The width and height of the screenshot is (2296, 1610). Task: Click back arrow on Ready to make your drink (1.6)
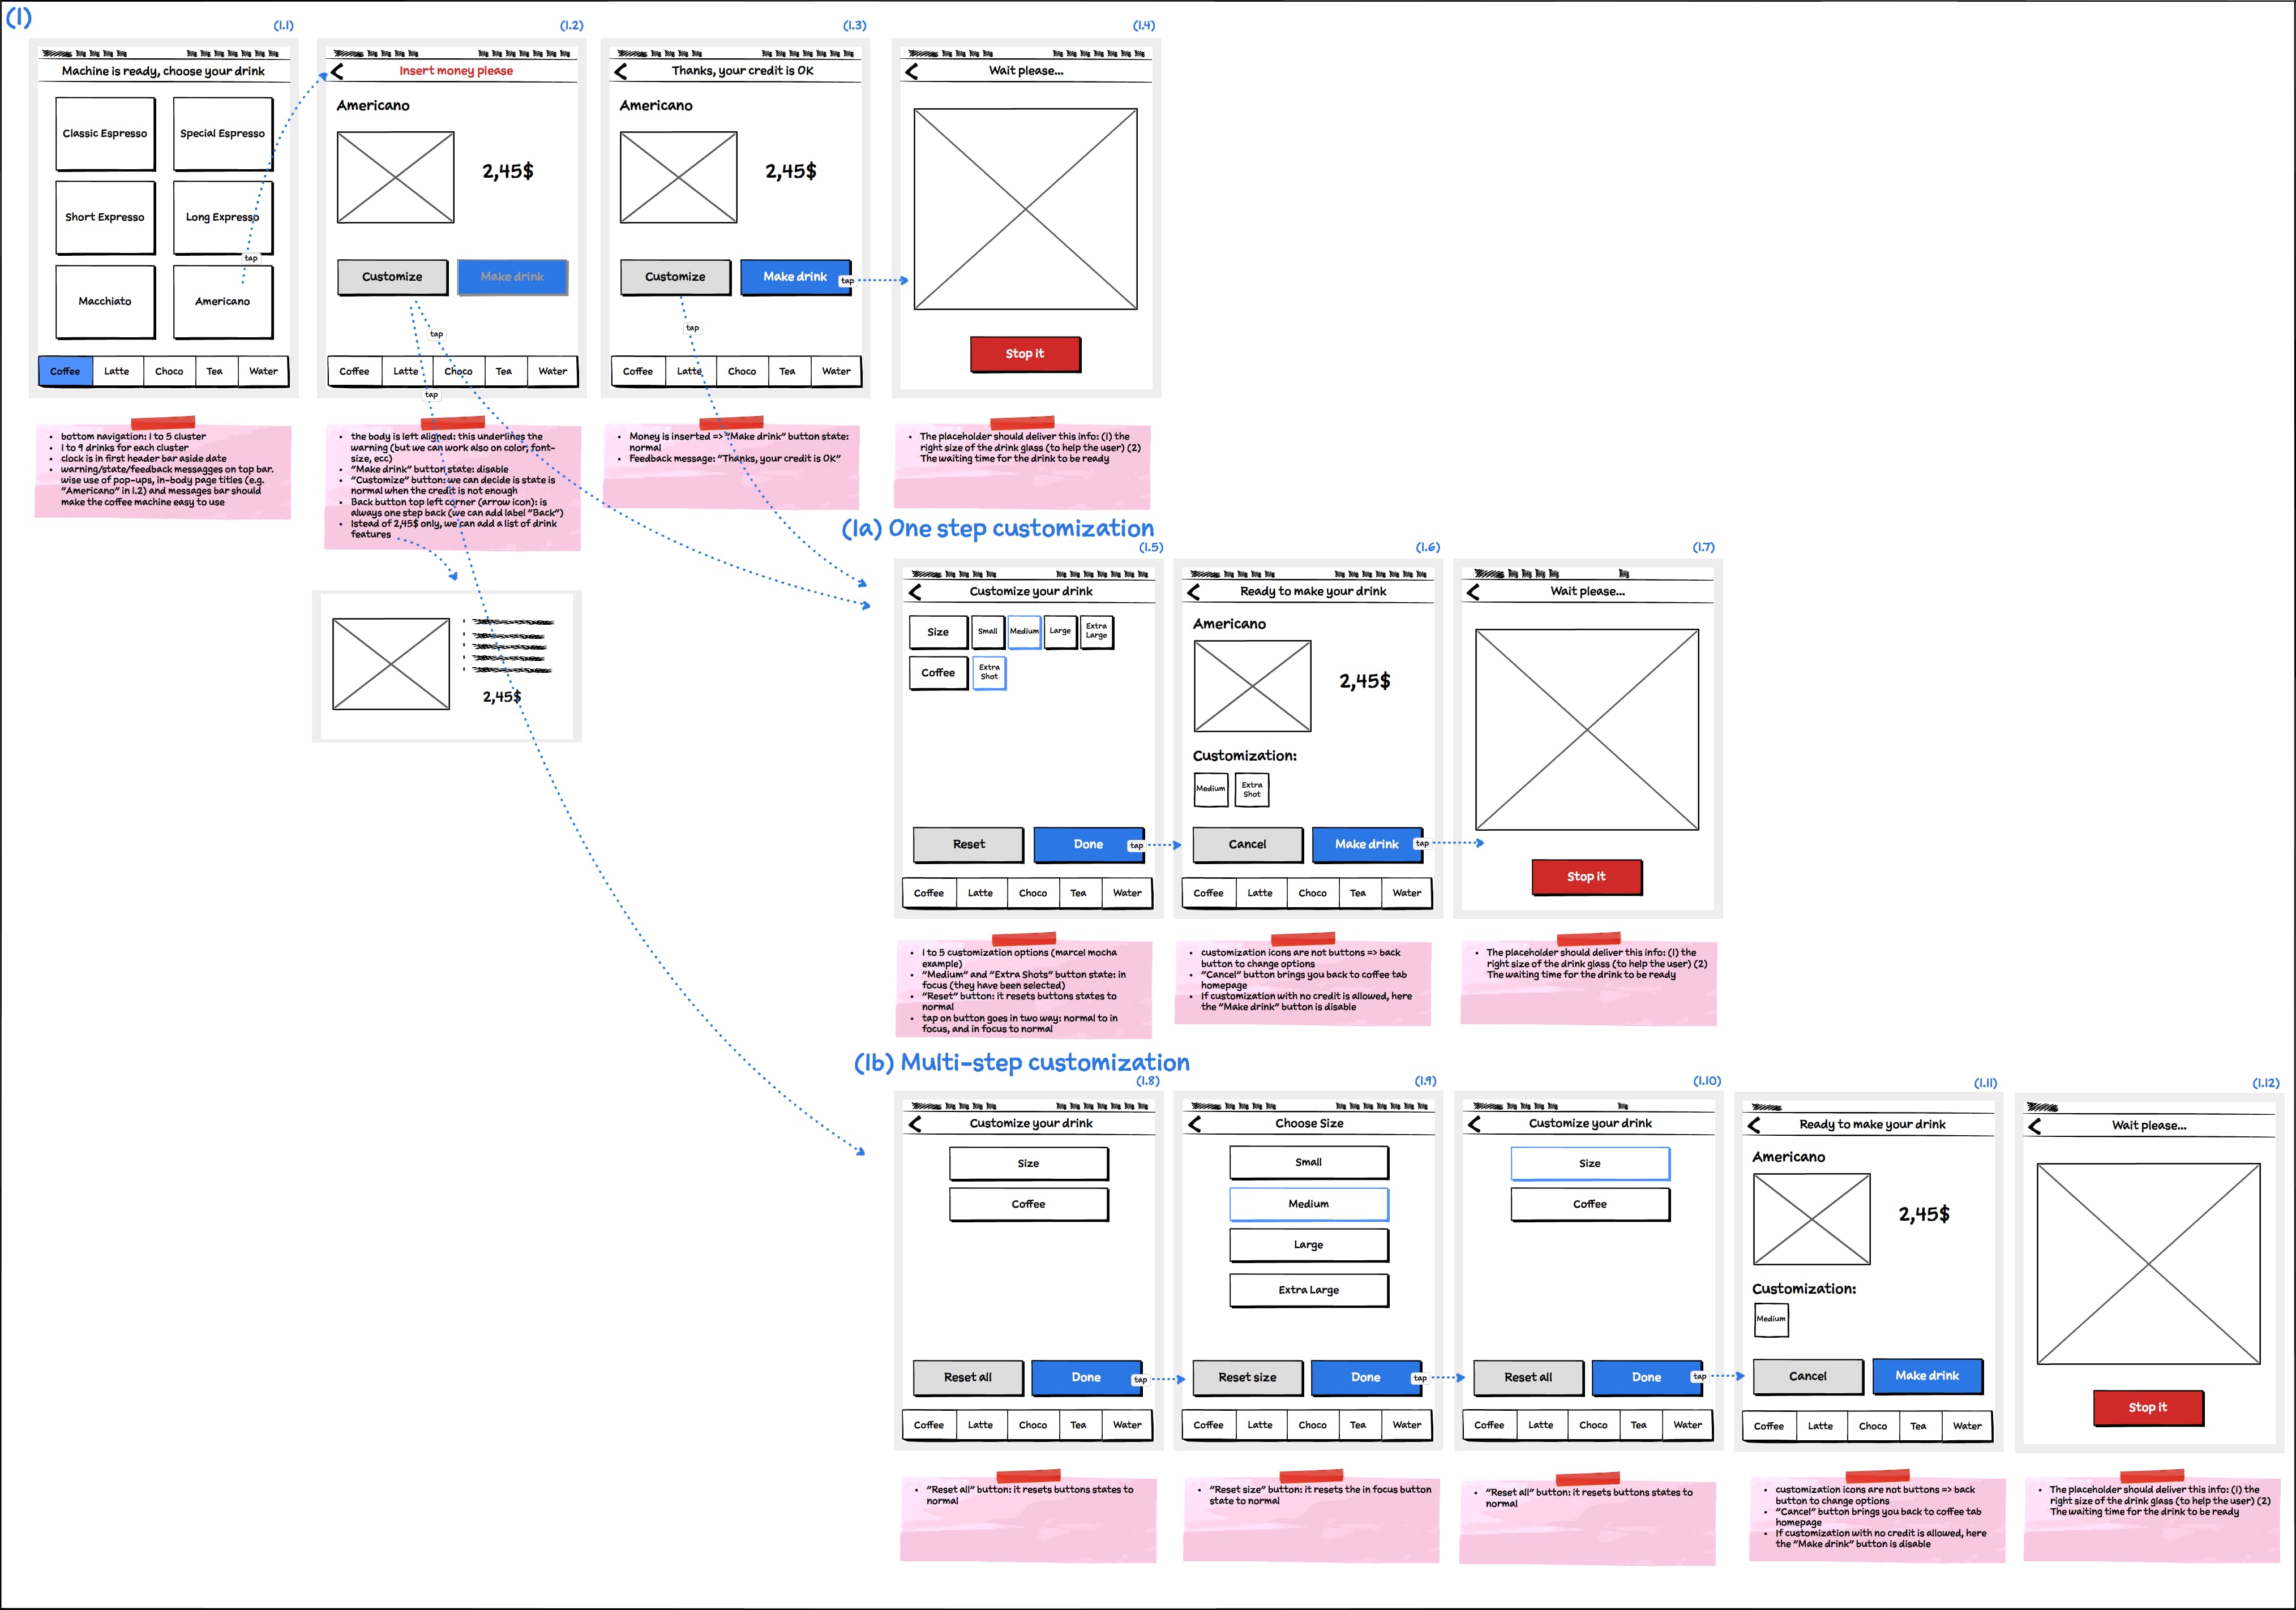coord(1193,592)
